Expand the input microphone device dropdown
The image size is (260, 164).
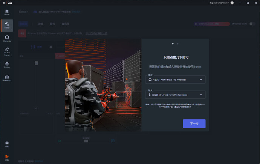[x=175, y=95]
